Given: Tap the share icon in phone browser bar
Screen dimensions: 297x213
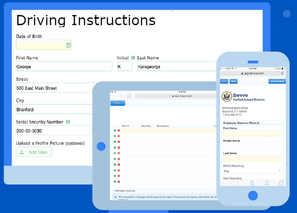Looking at the screenshot, I should point(252,183).
